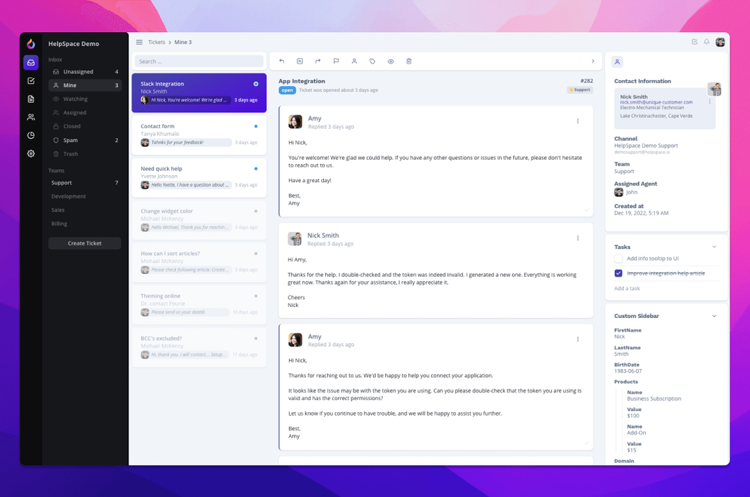Select the Support team

click(85, 183)
